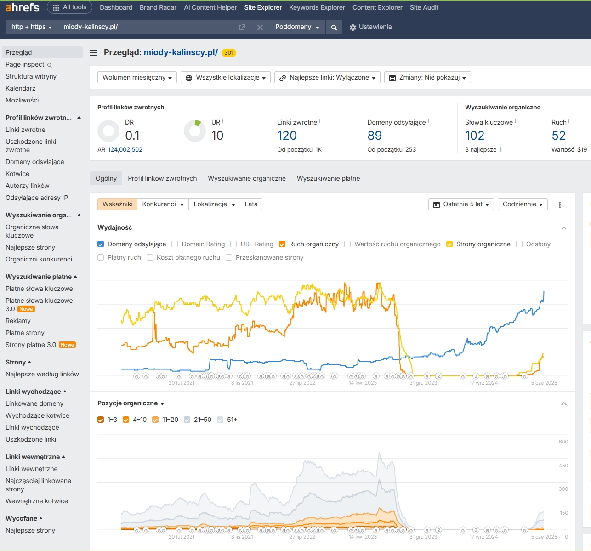
Task: Click the DR donut chart
Action: [x=108, y=131]
